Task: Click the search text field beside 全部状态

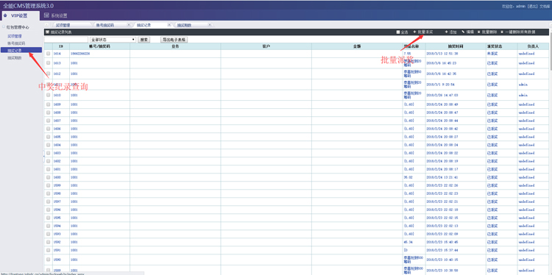Action: [x=66, y=40]
